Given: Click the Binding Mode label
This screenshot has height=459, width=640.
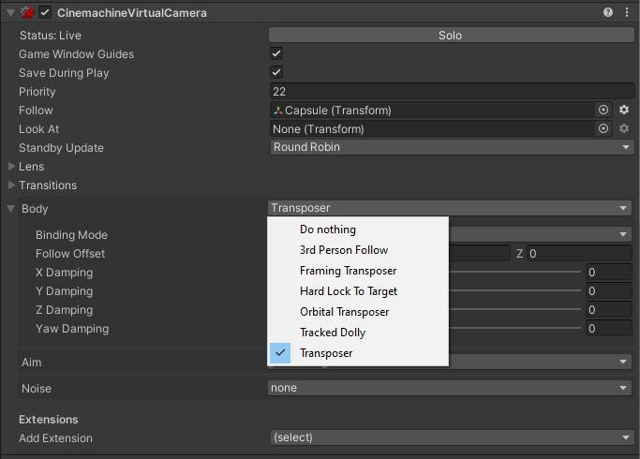Looking at the screenshot, I should [x=71, y=235].
